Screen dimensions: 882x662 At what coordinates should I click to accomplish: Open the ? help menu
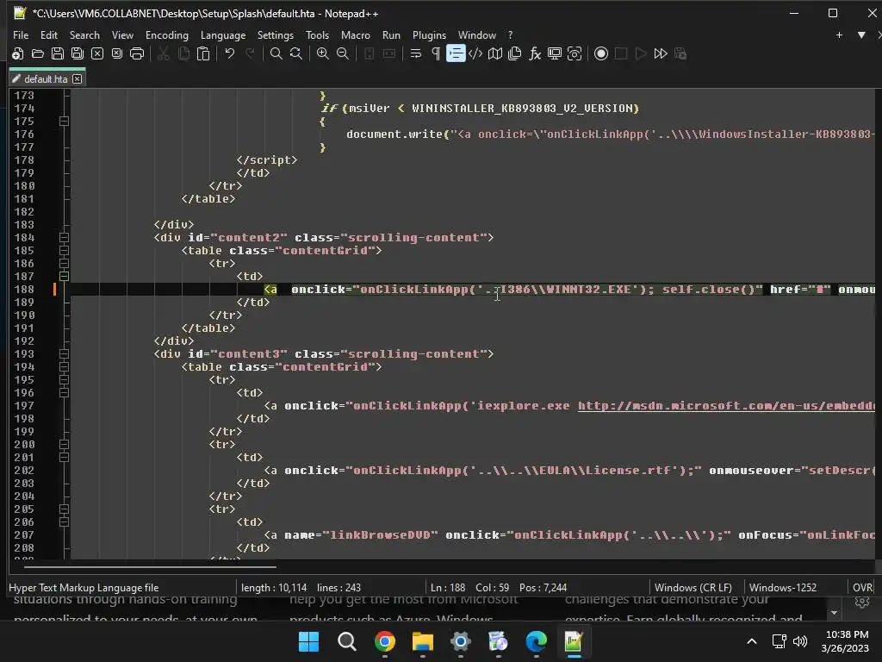[x=510, y=34]
